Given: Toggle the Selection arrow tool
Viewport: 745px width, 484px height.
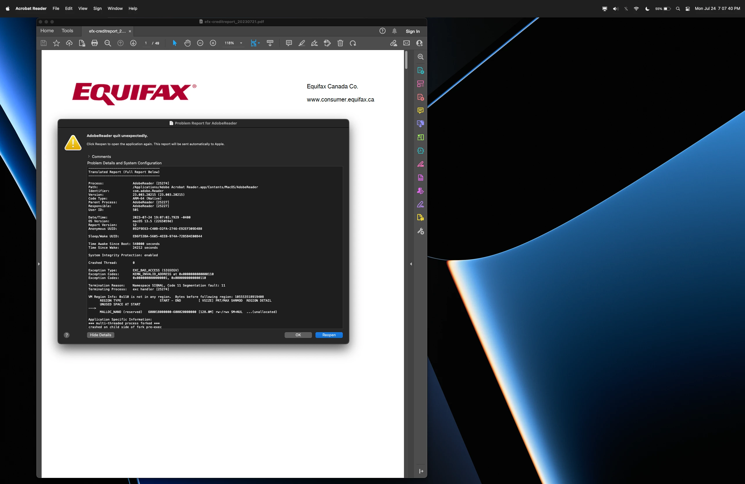Looking at the screenshot, I should click(x=175, y=43).
